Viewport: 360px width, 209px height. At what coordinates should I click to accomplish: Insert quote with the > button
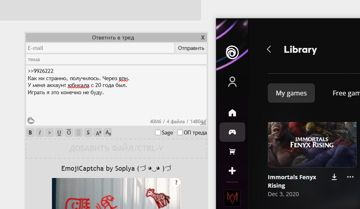[50, 132]
